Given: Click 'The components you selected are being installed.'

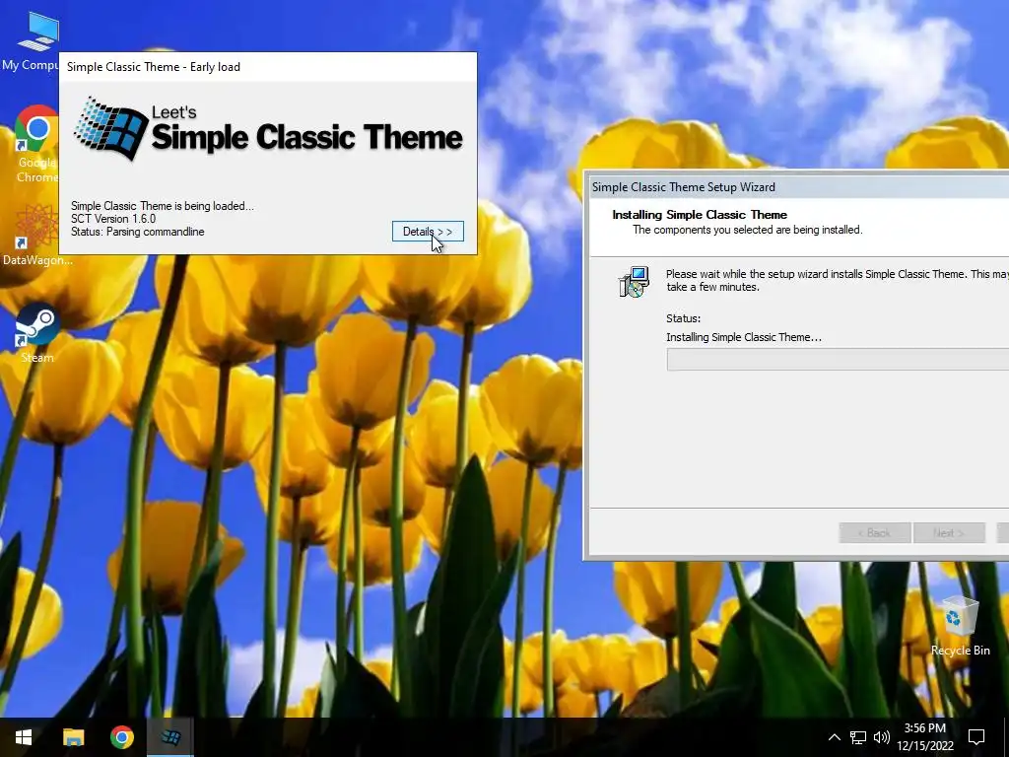Looking at the screenshot, I should (x=747, y=230).
